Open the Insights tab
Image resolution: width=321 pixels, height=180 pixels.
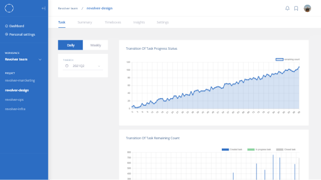tap(139, 22)
